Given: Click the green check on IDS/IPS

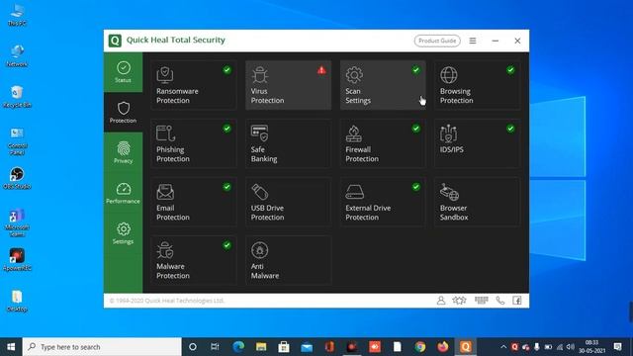Looking at the screenshot, I should click(510, 129).
